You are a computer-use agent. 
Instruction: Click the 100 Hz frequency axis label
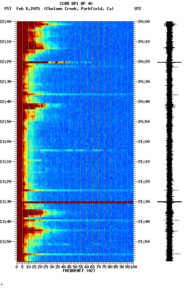click(134, 267)
